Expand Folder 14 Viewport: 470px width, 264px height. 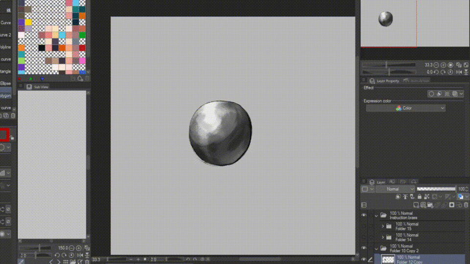383,238
